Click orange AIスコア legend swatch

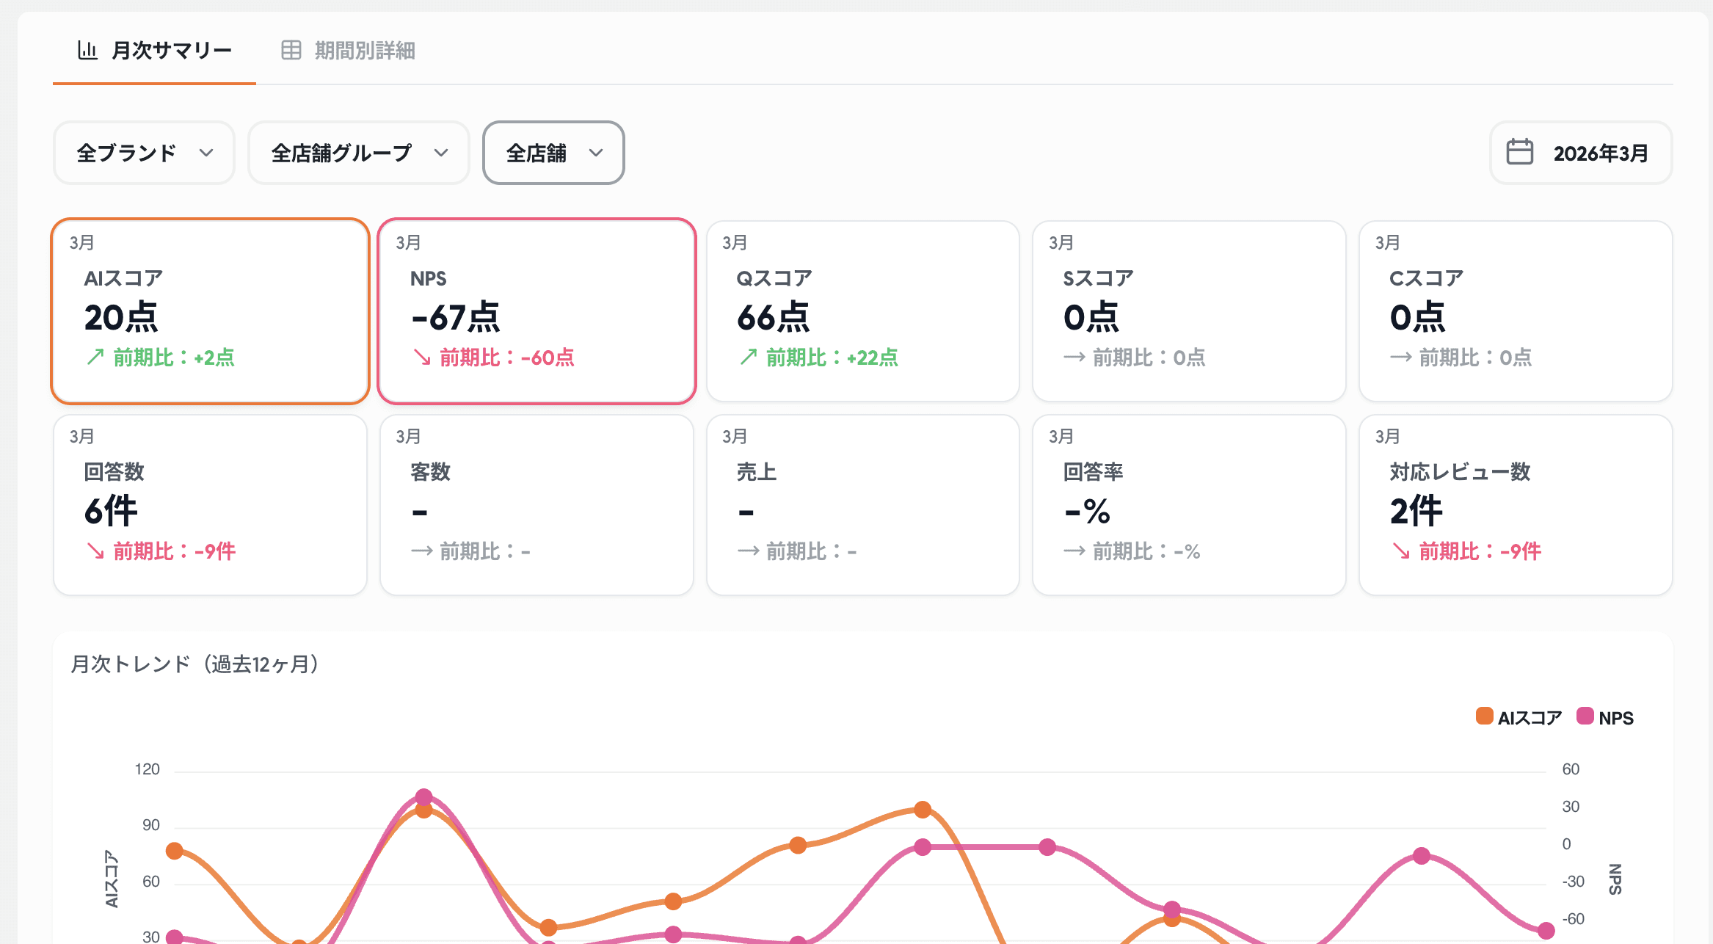click(x=1484, y=716)
